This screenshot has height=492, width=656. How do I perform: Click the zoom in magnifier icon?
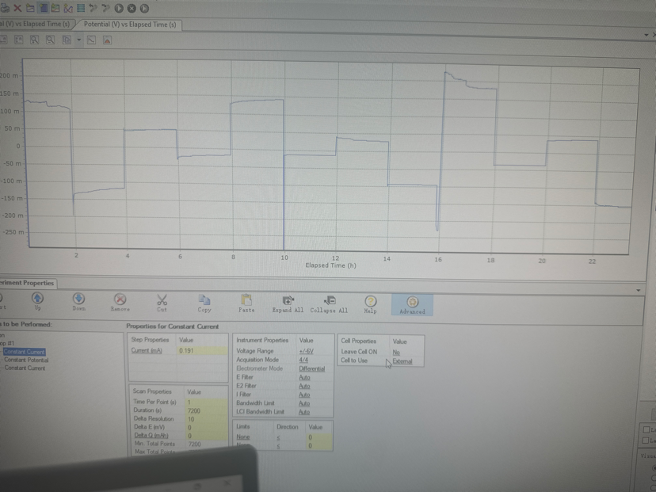34,40
